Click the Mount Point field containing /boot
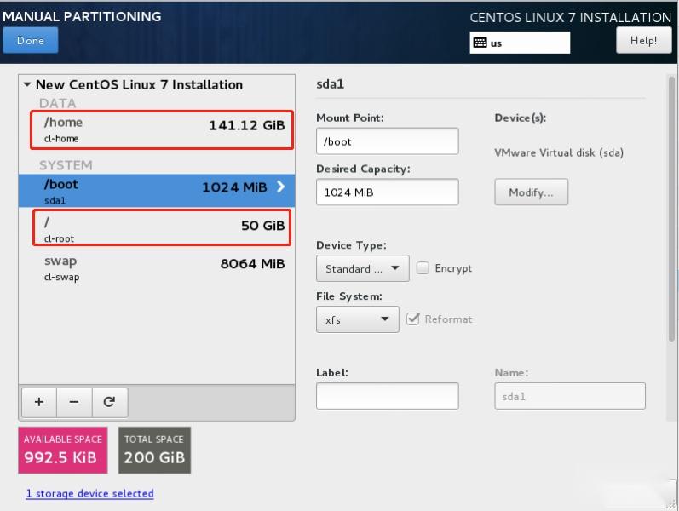Image resolution: width=679 pixels, height=511 pixels. pos(387,141)
